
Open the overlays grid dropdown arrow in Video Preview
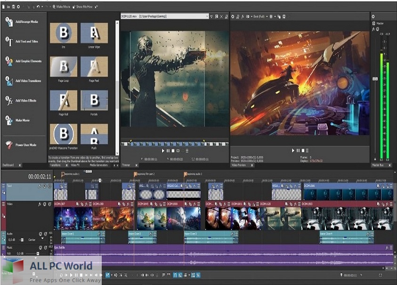point(275,17)
